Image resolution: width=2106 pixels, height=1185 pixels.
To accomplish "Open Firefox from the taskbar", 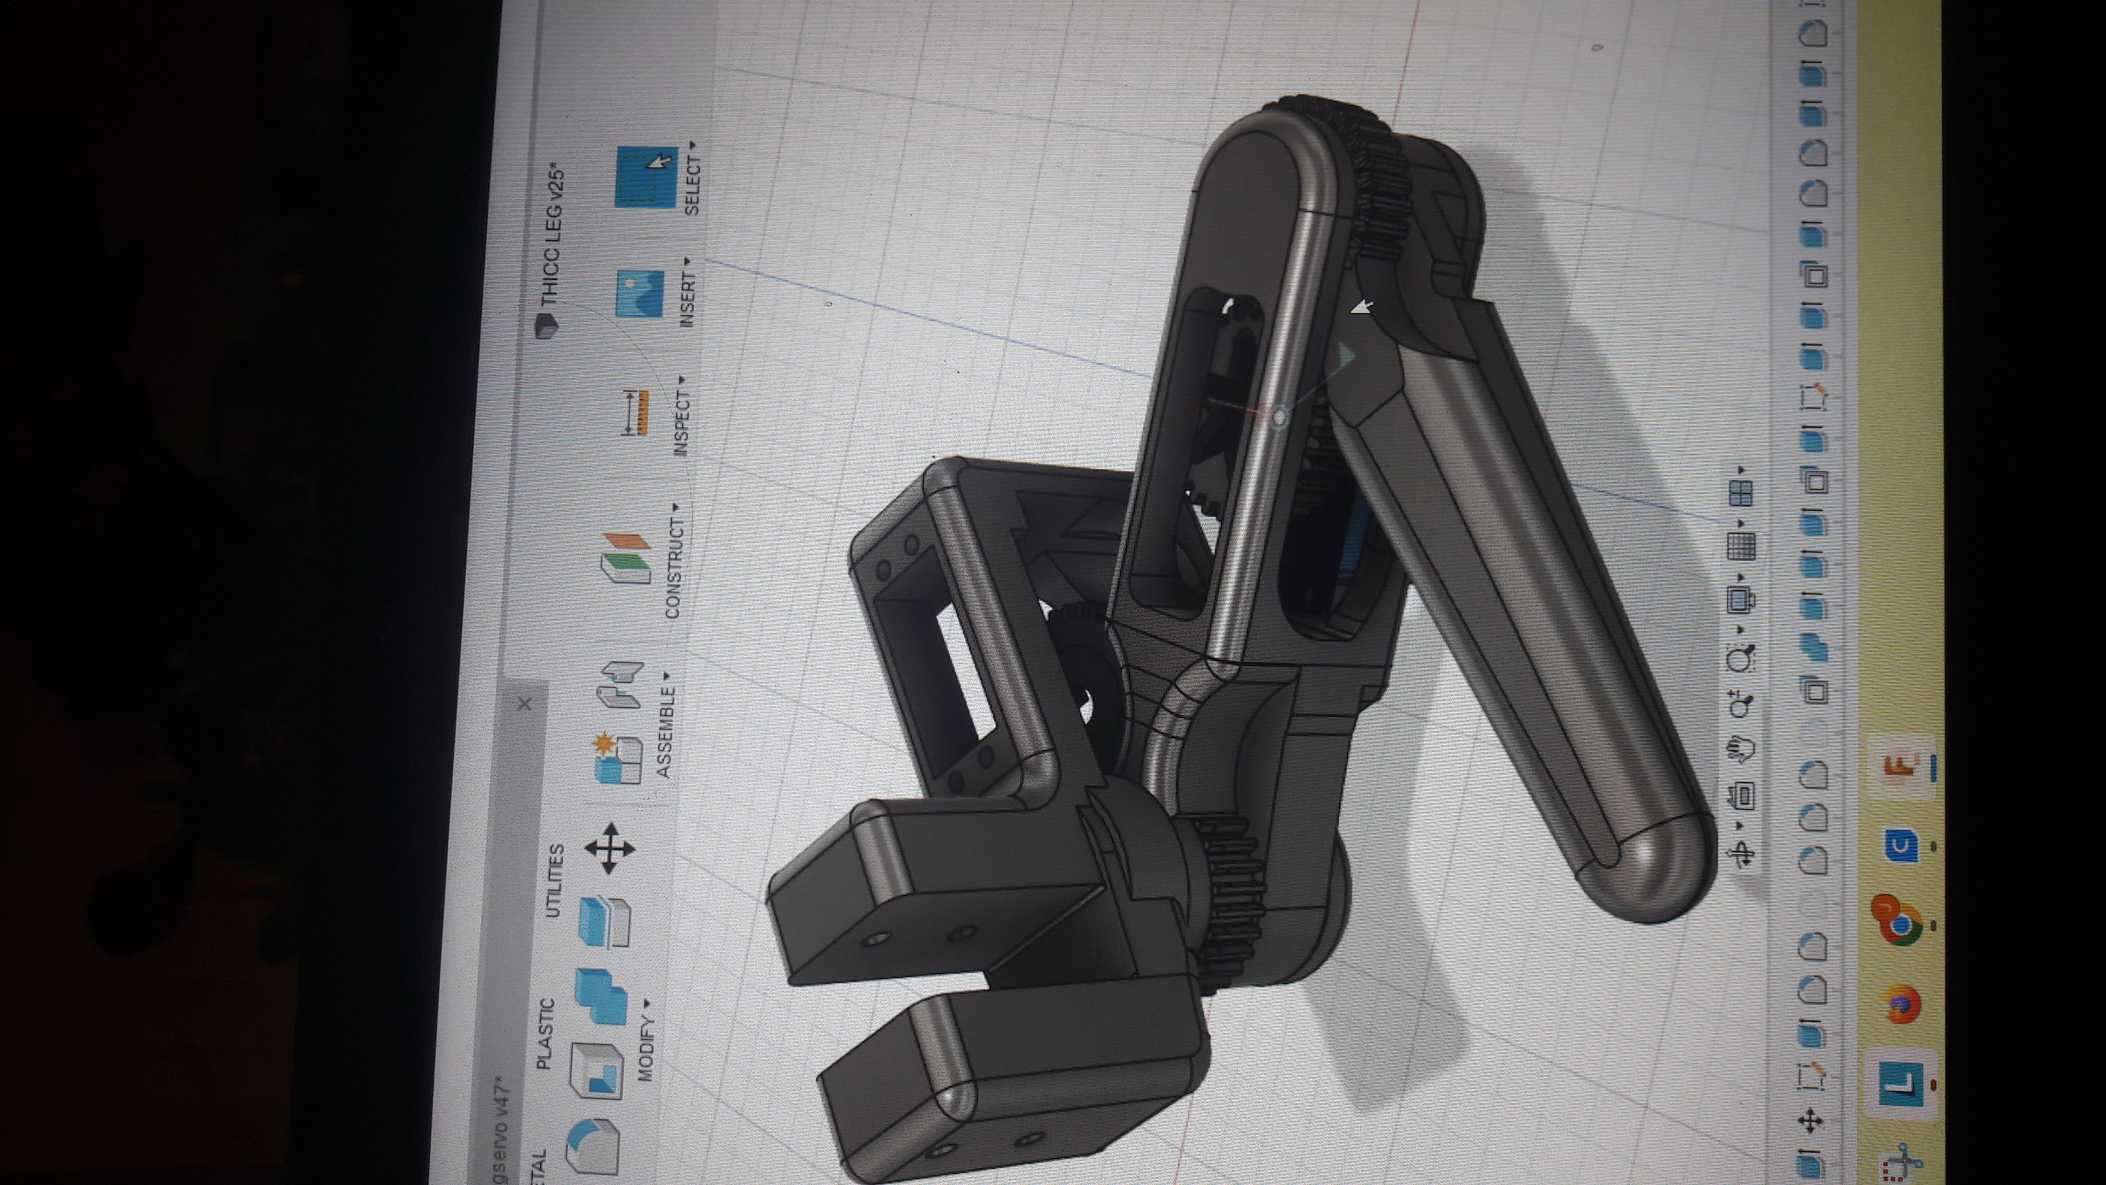I will pyautogui.click(x=1902, y=1002).
